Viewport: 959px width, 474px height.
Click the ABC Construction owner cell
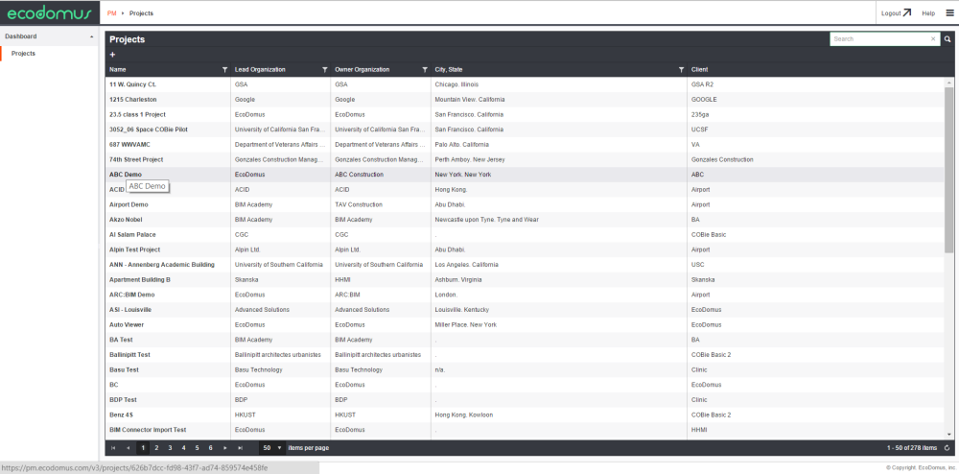360,175
